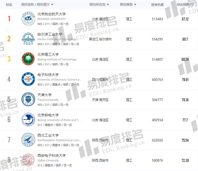Click Beijing Institute of Technology English name

(x=57, y=59)
